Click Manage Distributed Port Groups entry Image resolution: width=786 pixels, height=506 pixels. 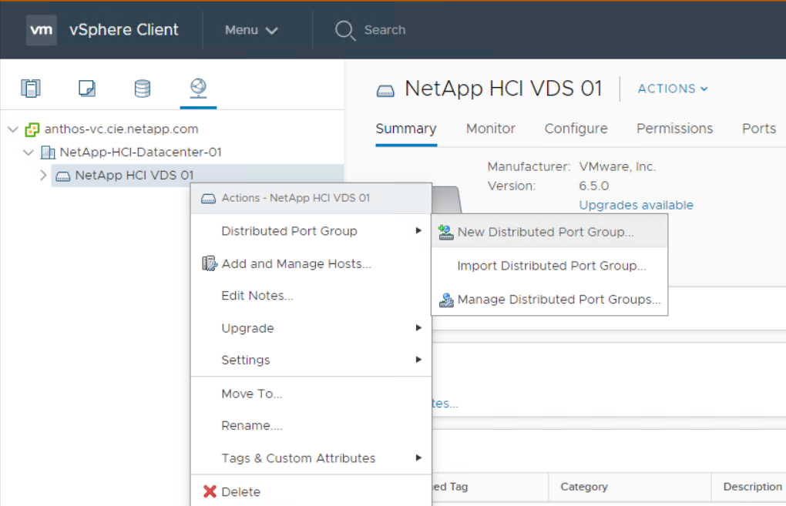[559, 300]
